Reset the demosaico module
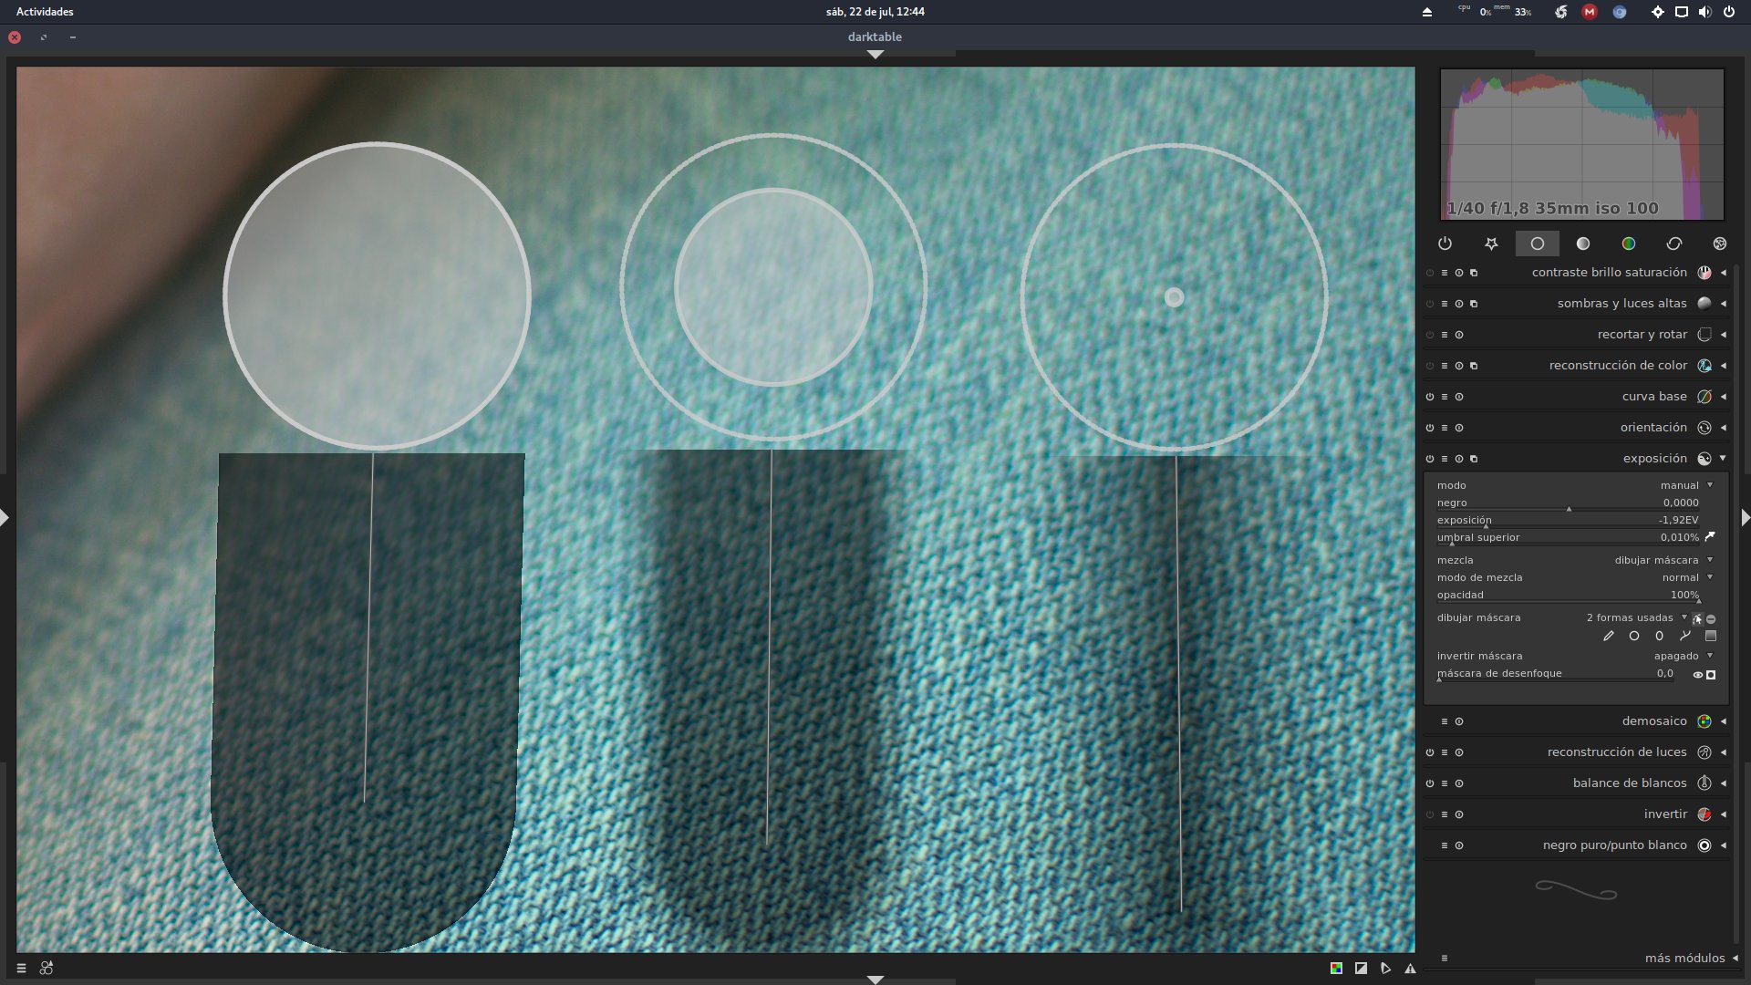The width and height of the screenshot is (1751, 985). click(x=1459, y=721)
